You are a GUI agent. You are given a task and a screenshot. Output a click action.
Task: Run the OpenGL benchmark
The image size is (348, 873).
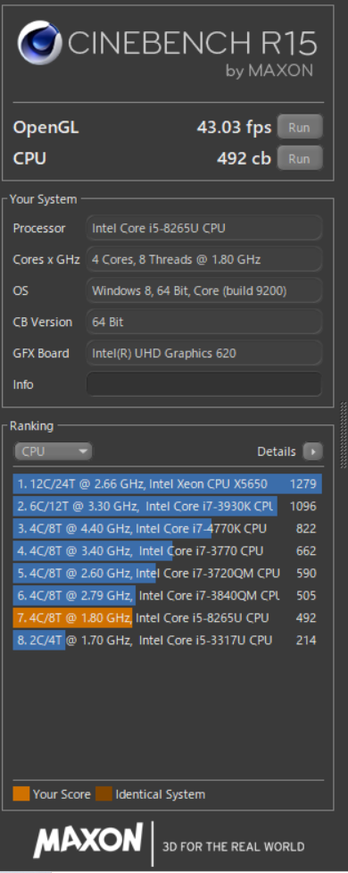[x=300, y=127]
